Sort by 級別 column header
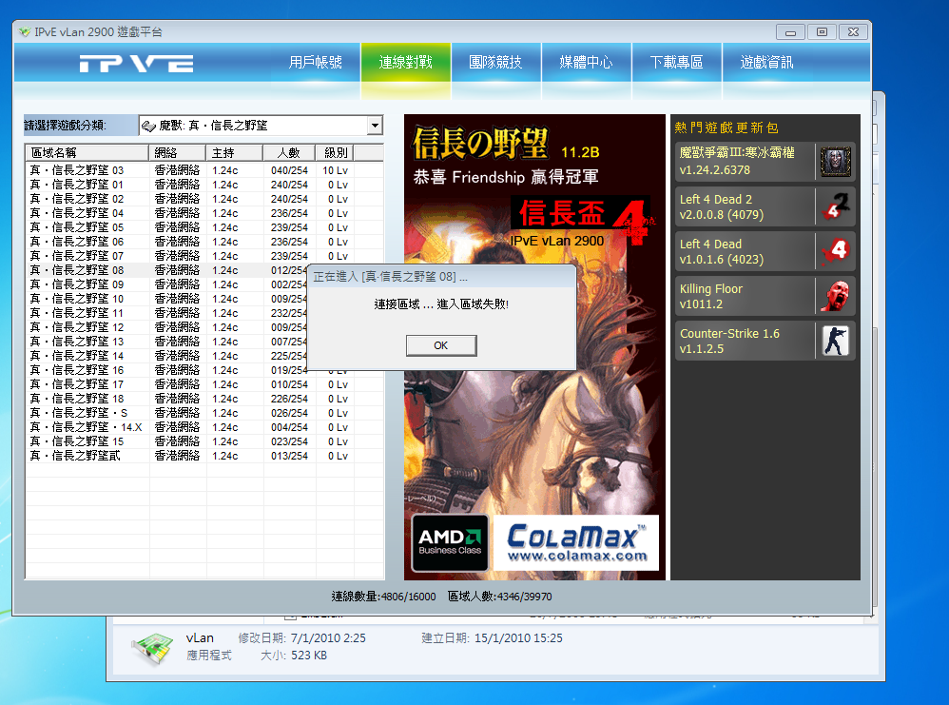Screen dimensions: 949x705 click(x=336, y=152)
